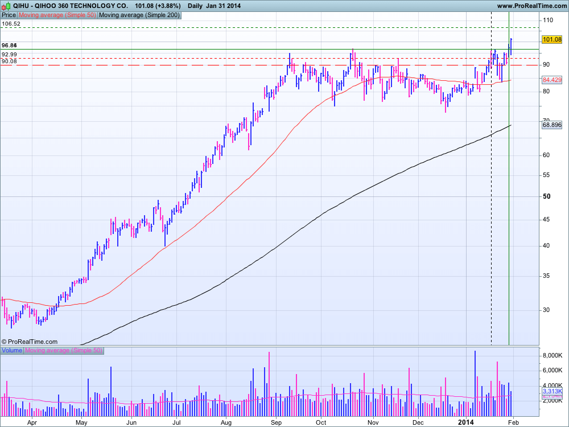
Task: Select the Volume indicator label
Action: (12, 350)
